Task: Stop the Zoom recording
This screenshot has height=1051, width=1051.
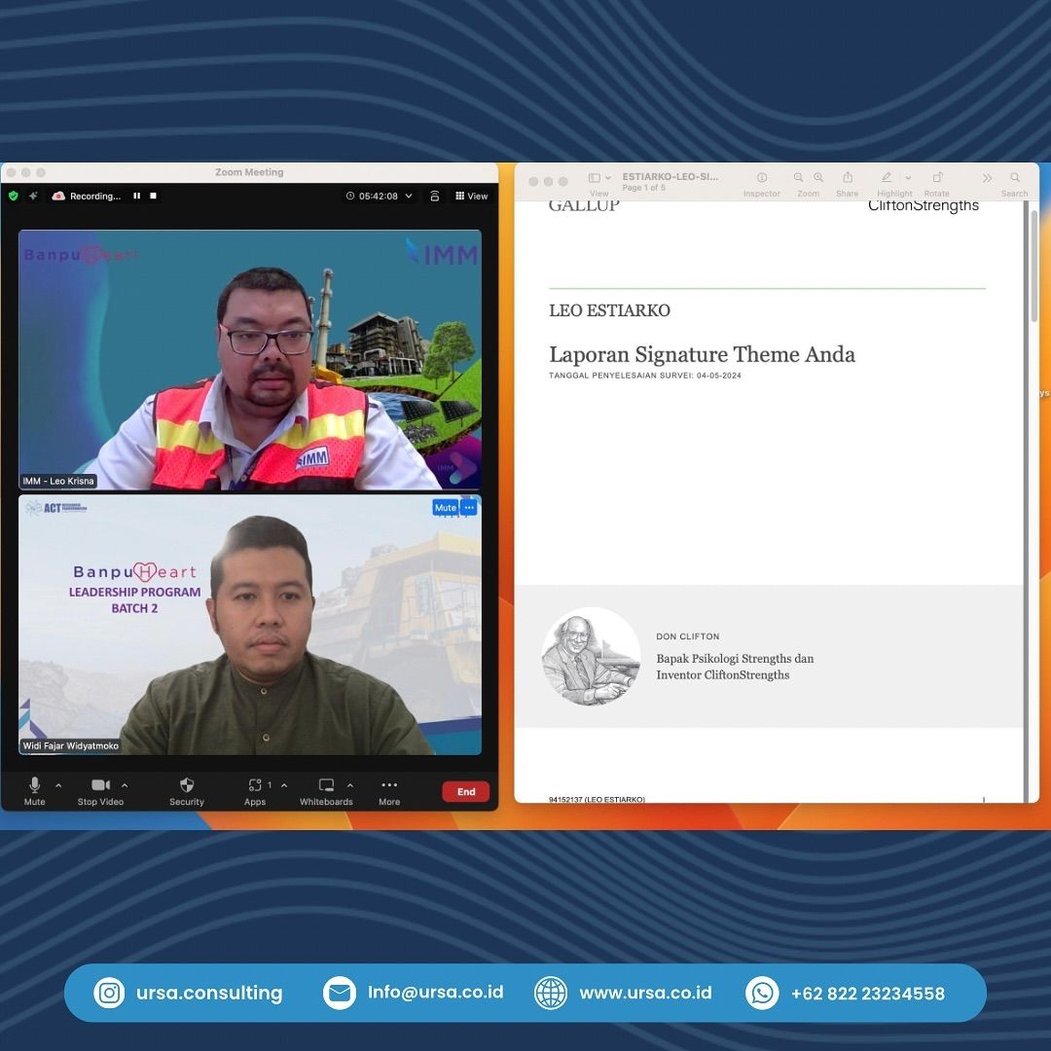Action: pos(153,196)
